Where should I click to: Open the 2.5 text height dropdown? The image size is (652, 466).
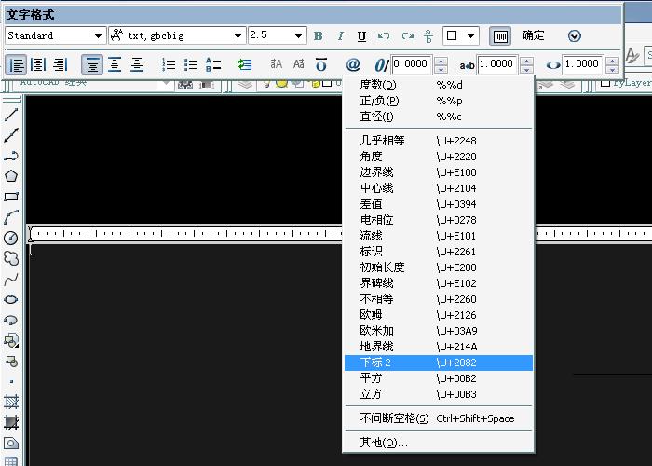click(x=298, y=36)
